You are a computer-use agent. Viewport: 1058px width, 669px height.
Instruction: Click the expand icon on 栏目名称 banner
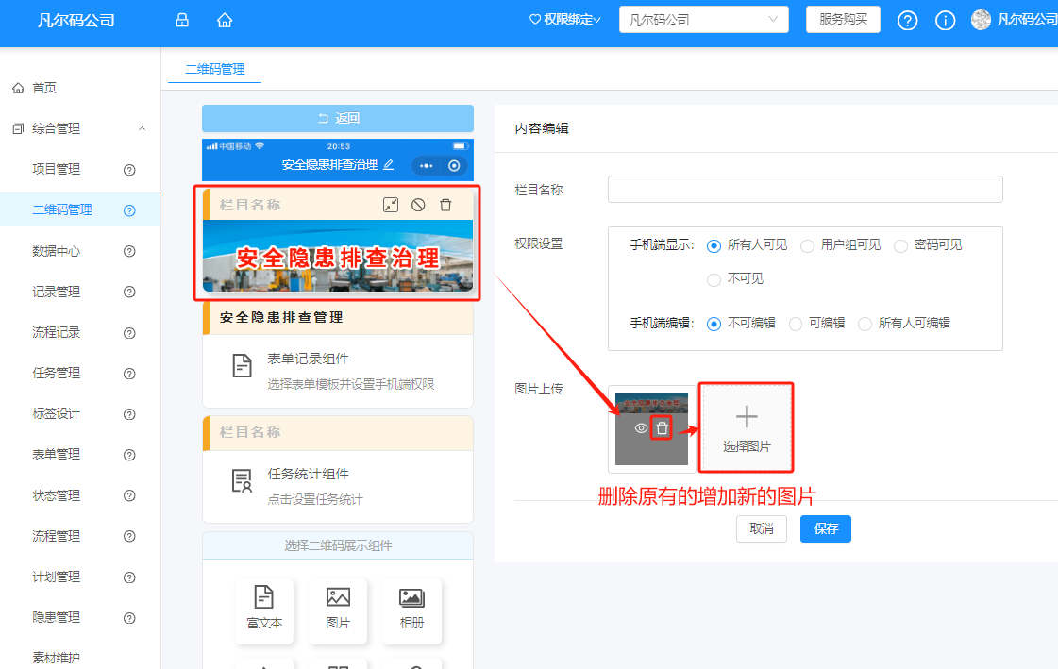(391, 205)
